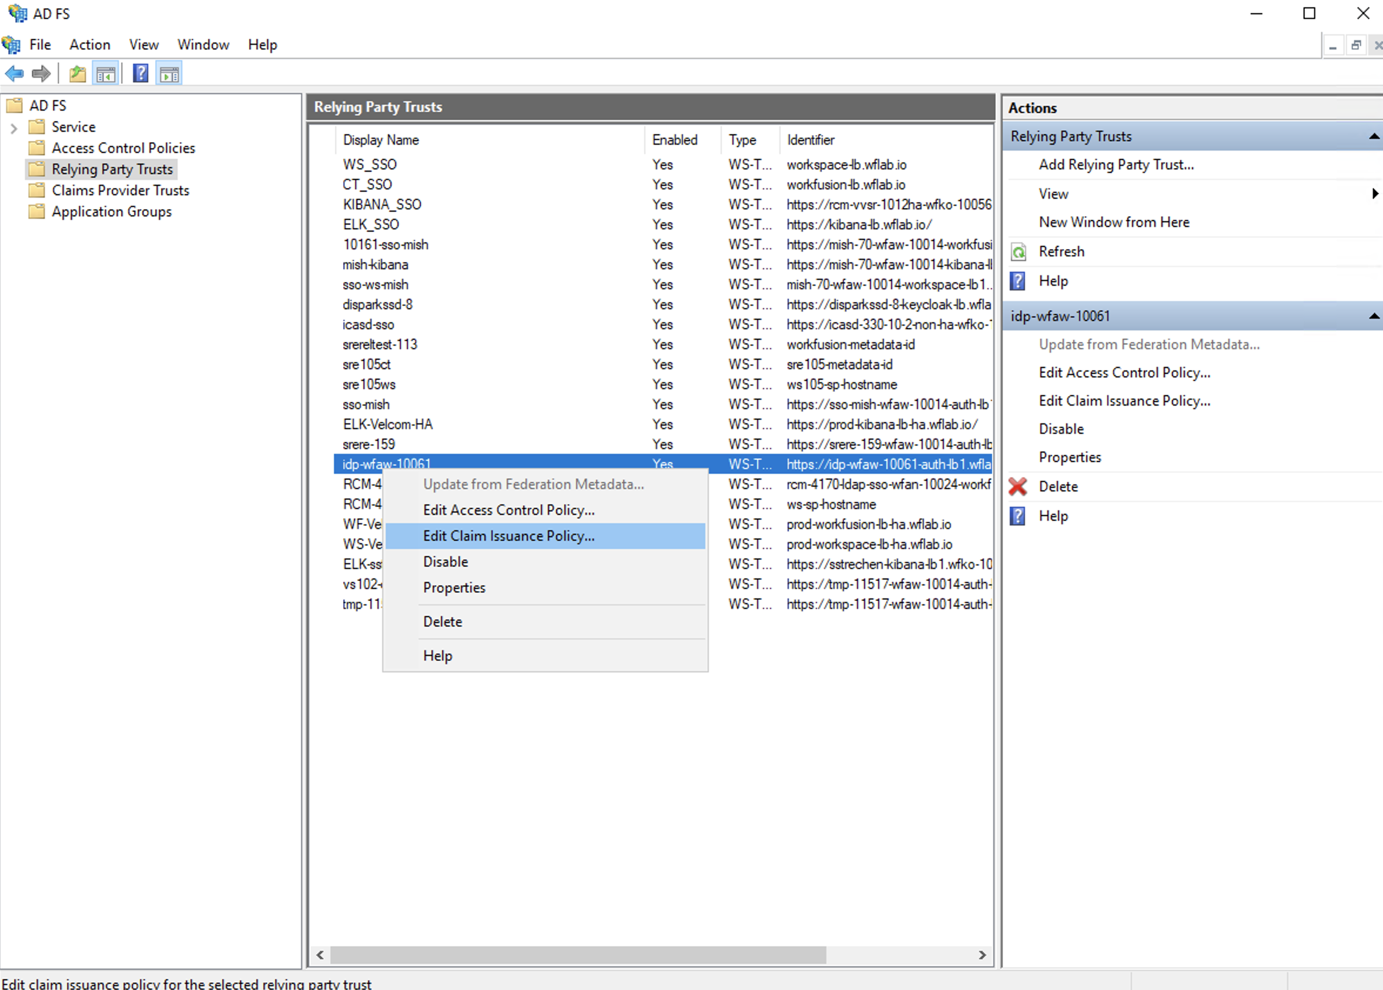Click the Forward arrow toolbar icon
This screenshot has height=990, width=1383.
pyautogui.click(x=42, y=73)
